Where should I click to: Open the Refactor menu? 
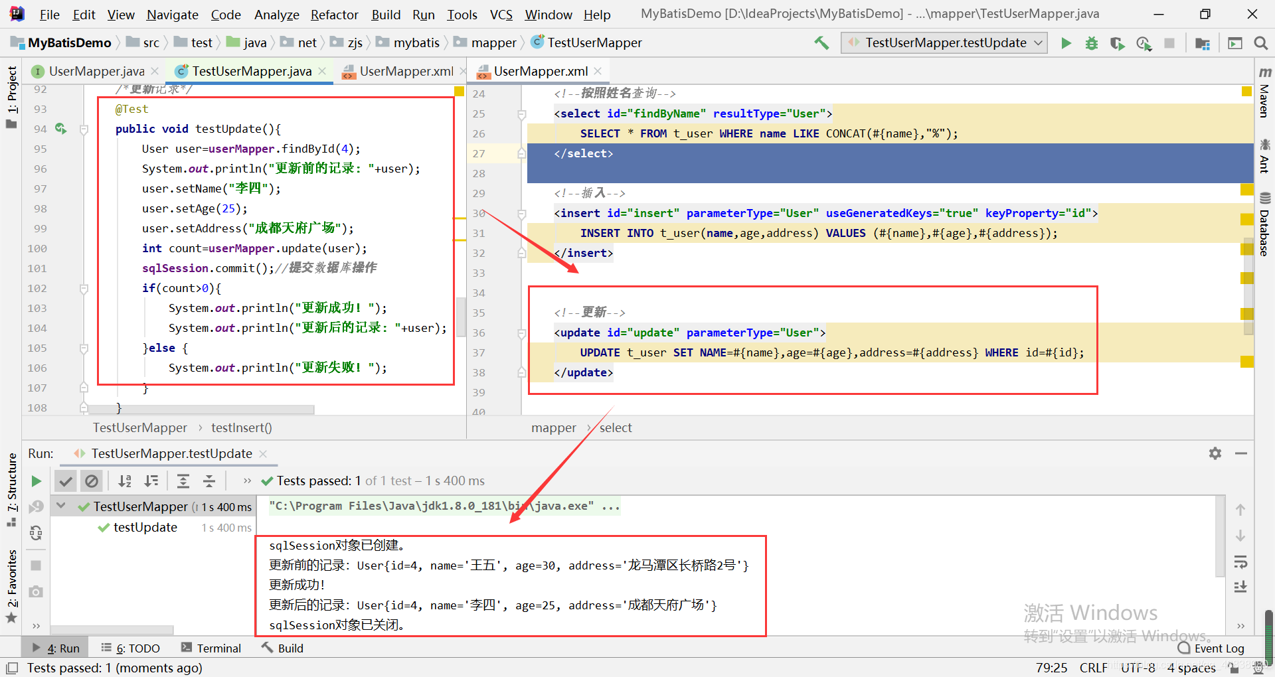[334, 15]
